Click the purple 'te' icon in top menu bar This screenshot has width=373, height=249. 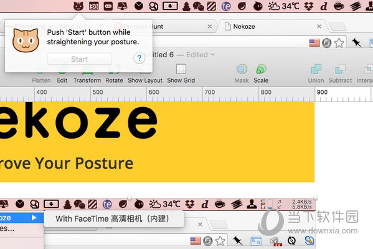226,6
